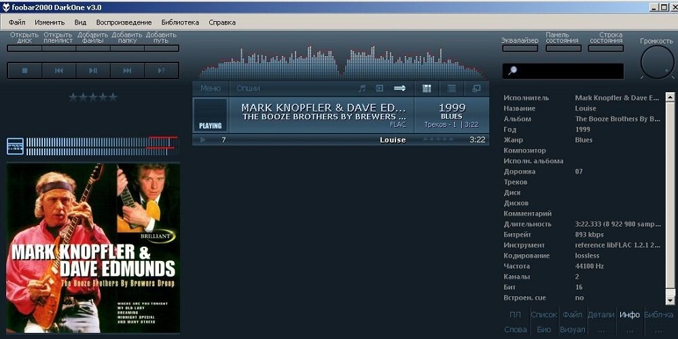678x339 pixels.
Task: Toggle play/pause playback
Action: (93, 71)
